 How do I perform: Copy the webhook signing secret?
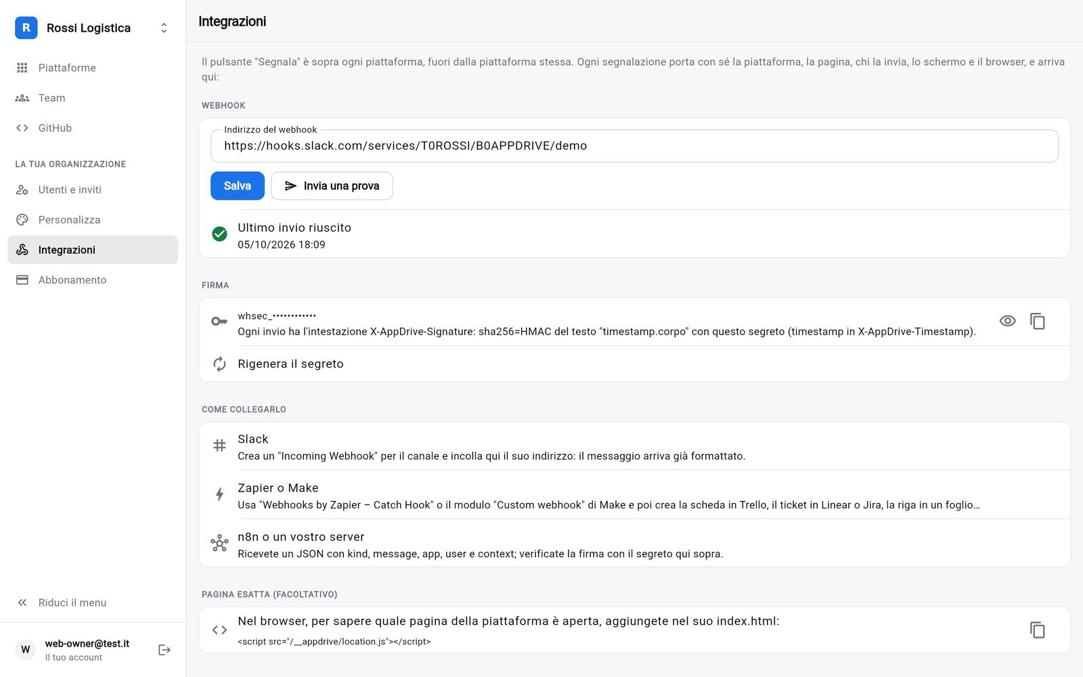coord(1038,321)
